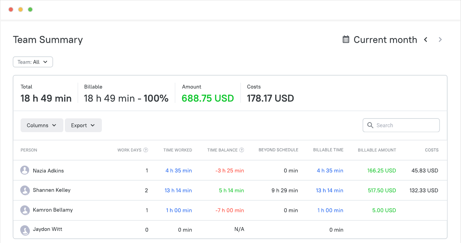461x243 pixels.
Task: Open the Team: All filter dropdown
Action: coord(33,62)
